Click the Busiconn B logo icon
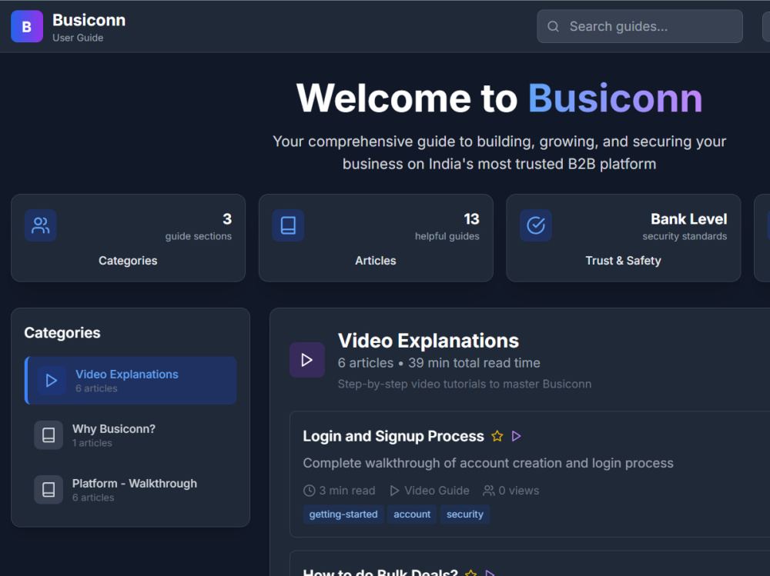This screenshot has width=770, height=576. coord(27,26)
